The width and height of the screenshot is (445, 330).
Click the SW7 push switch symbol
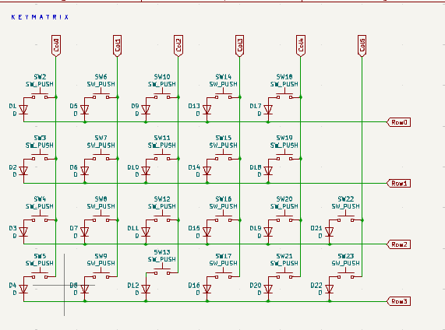tap(101, 156)
